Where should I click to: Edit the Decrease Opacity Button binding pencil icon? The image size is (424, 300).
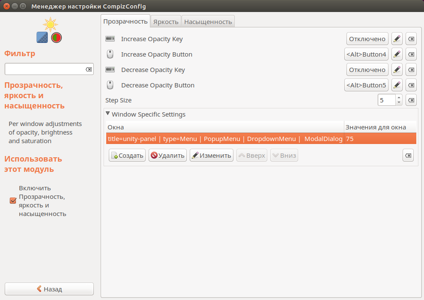coord(397,85)
